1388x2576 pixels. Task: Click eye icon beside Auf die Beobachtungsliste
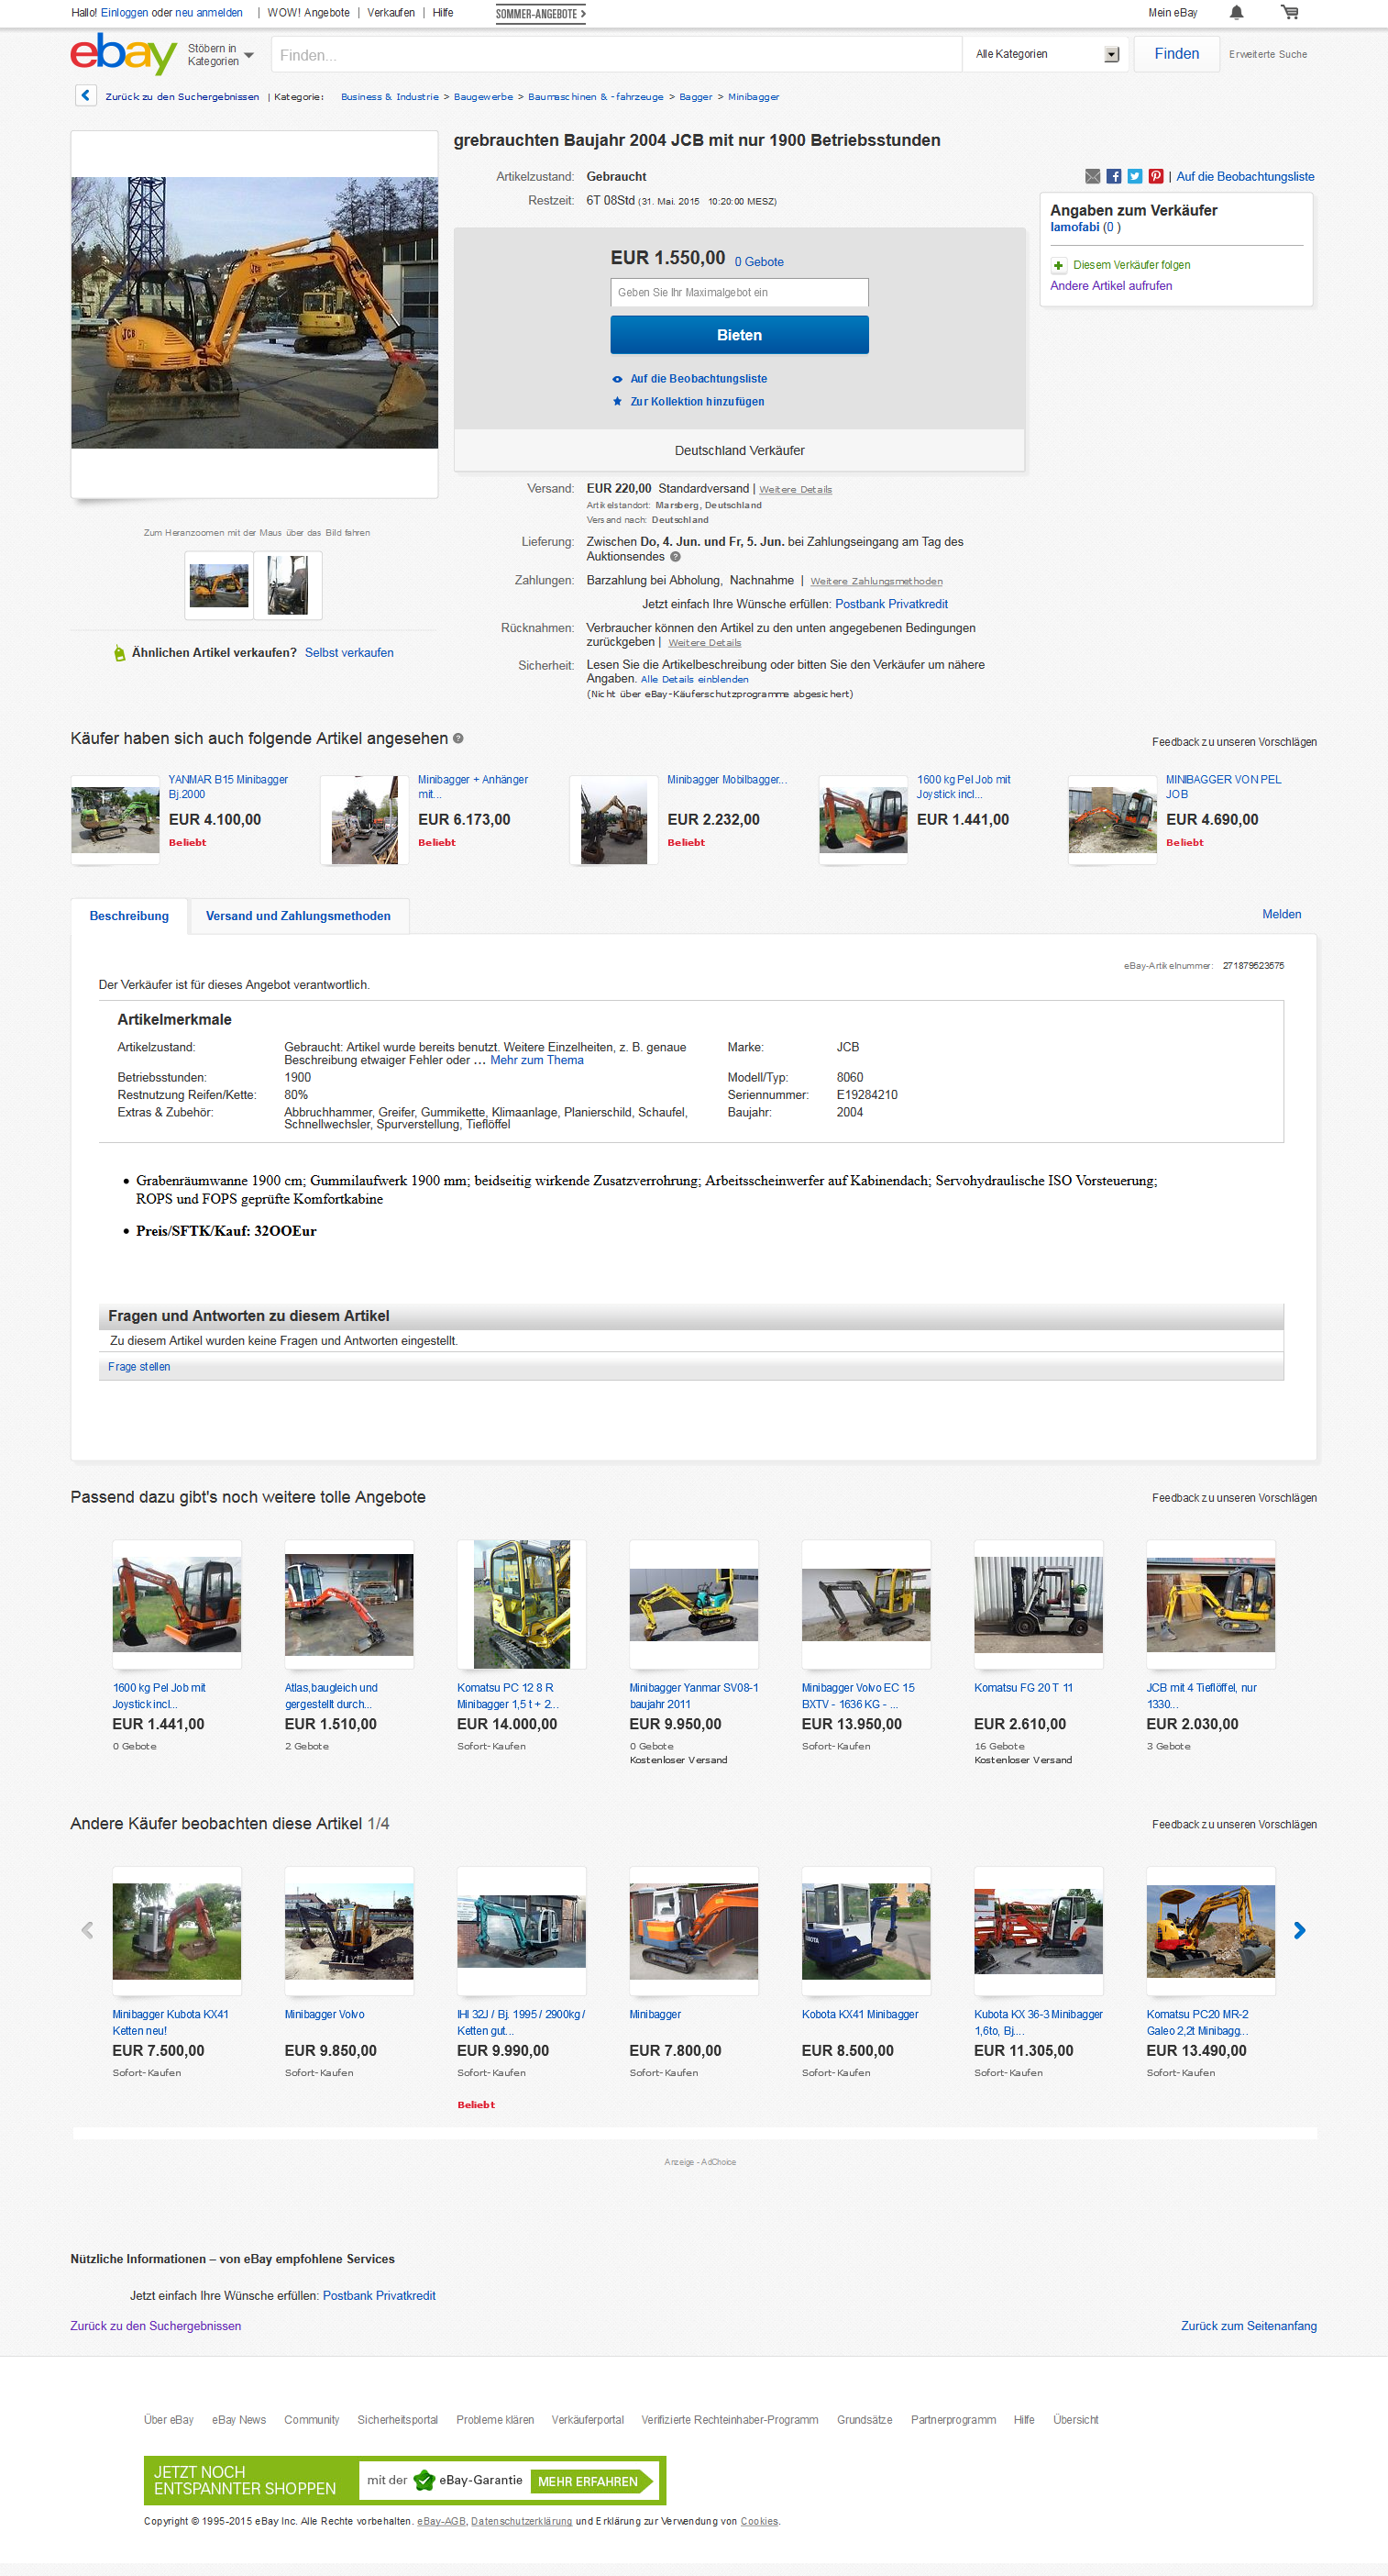click(x=618, y=379)
